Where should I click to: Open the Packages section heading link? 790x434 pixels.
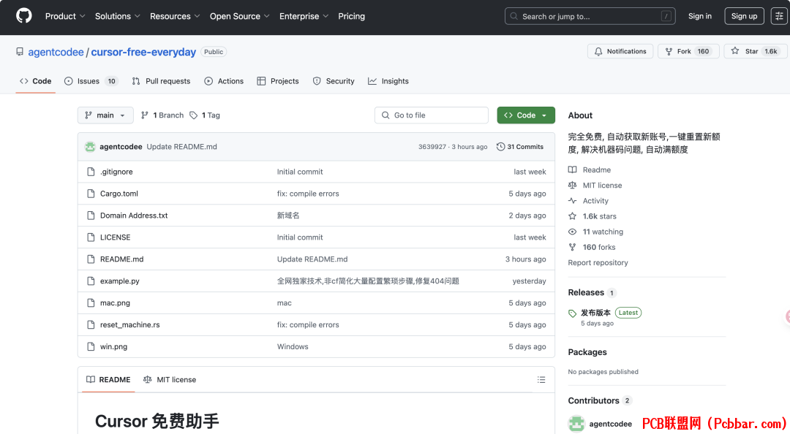point(587,352)
